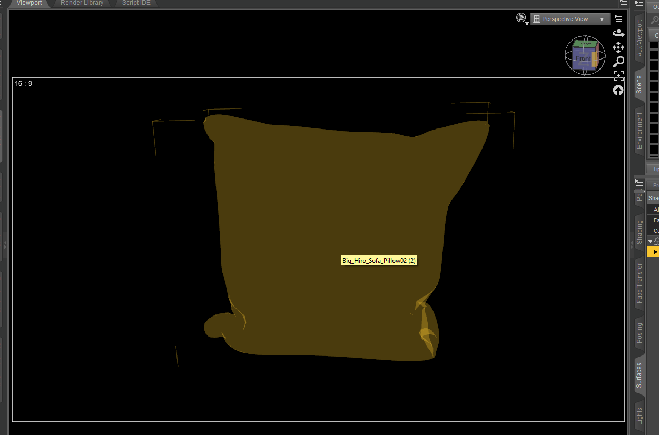This screenshot has height=435, width=659.
Task: Open the viewport options menu beside Perspective View
Action: coord(618,19)
